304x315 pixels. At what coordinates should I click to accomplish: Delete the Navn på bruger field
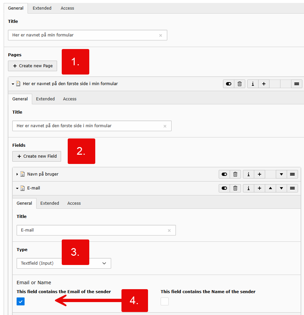pos(235,174)
